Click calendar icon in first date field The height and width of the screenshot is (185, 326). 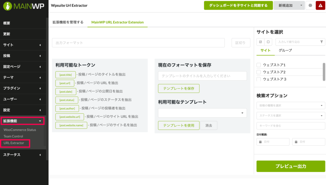coord(260,142)
